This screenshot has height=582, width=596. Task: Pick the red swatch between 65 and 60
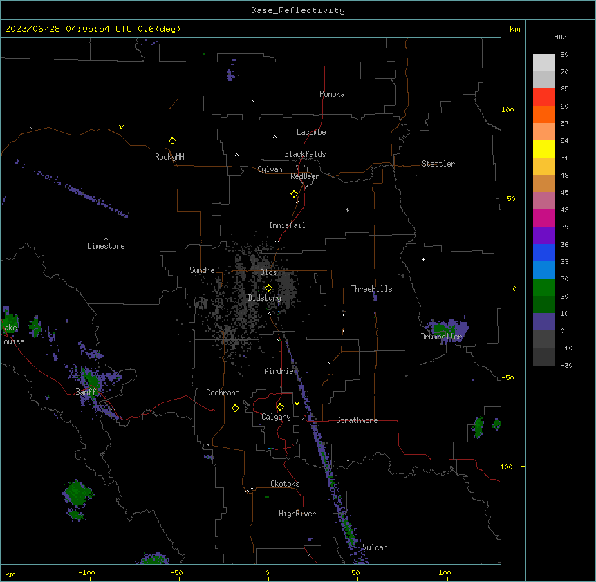[543, 97]
